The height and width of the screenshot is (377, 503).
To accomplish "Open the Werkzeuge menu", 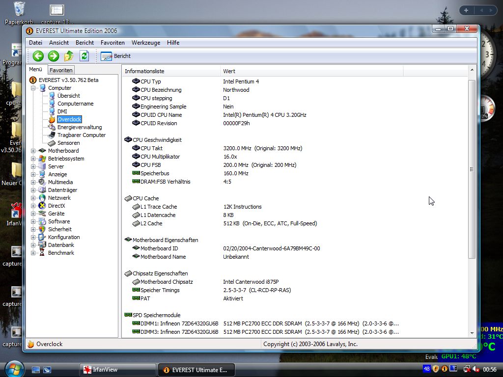I will pyautogui.click(x=145, y=43).
